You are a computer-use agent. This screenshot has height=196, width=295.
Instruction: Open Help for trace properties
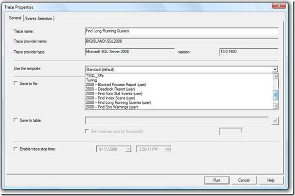click(x=270, y=180)
